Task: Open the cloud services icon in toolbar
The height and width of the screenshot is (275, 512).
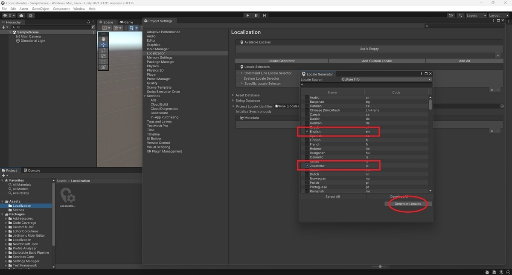Action: pos(21,15)
